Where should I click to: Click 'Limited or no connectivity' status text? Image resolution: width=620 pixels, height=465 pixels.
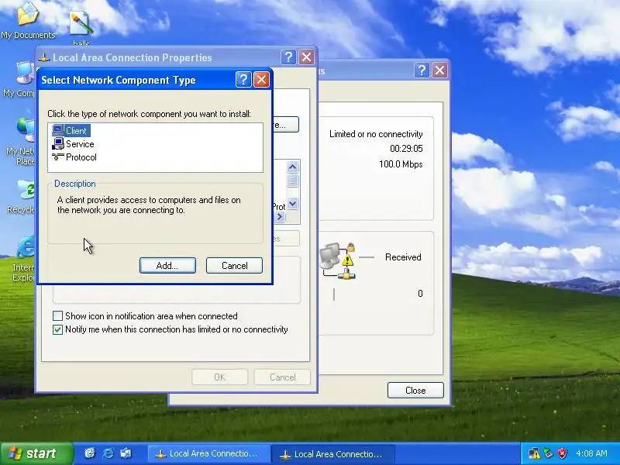pyautogui.click(x=376, y=134)
